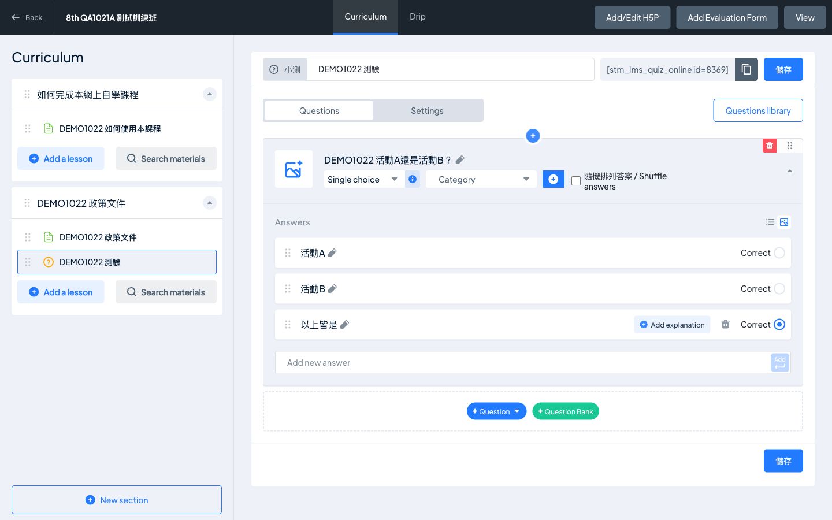This screenshot has height=520, width=832.
Task: Add a new category with the blue plus button
Action: [x=553, y=179]
